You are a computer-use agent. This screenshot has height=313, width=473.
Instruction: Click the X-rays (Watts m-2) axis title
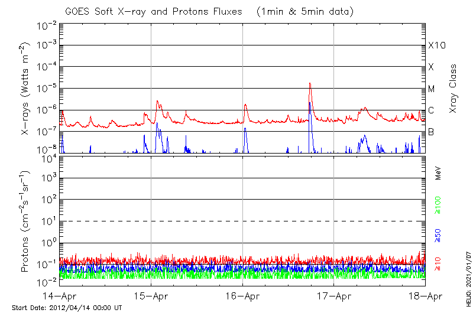point(26,88)
